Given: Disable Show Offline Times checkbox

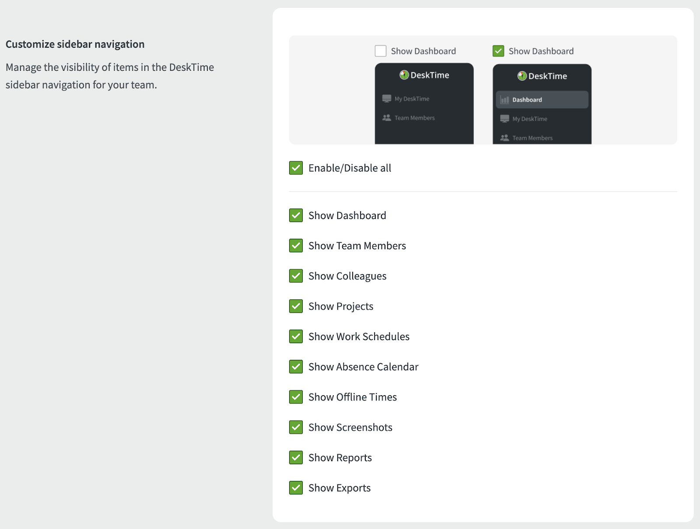Looking at the screenshot, I should [x=296, y=397].
